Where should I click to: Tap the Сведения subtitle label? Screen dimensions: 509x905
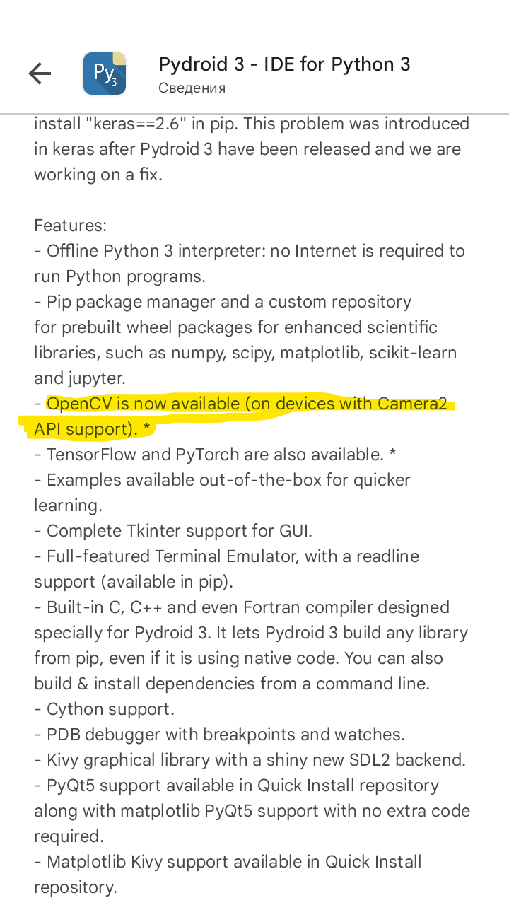pyautogui.click(x=192, y=88)
